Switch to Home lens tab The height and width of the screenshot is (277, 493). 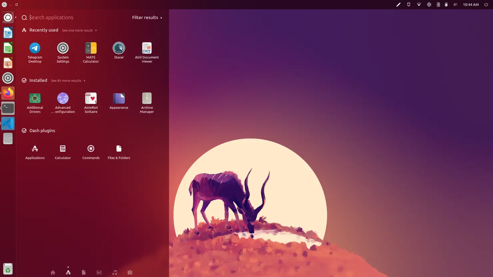pos(53,272)
